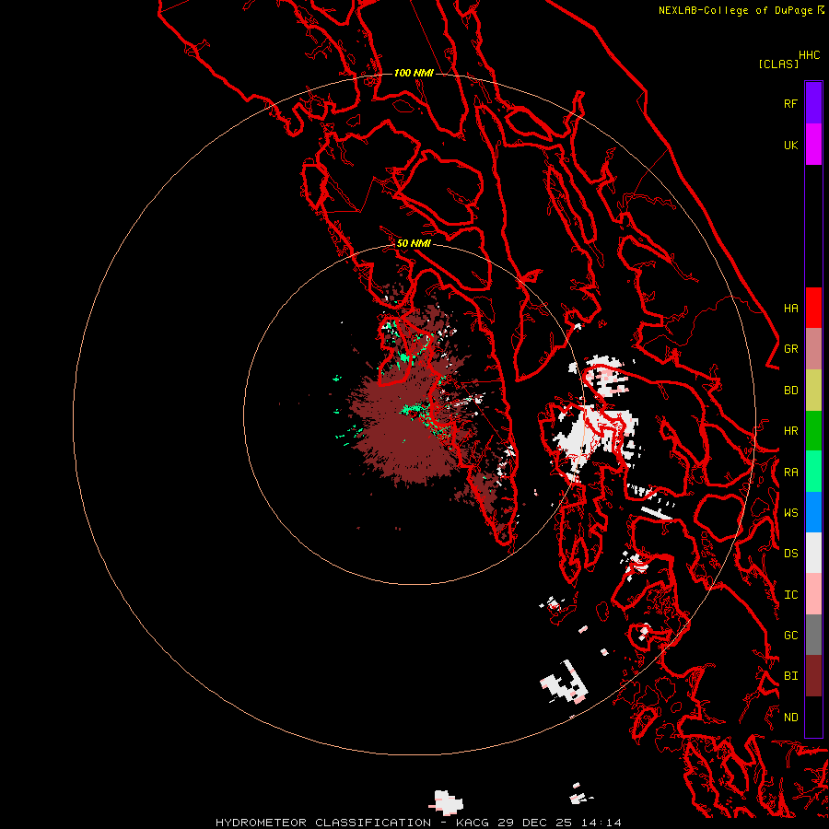Click the KACG station identifier
This screenshot has height=829, width=829.
coord(473,823)
